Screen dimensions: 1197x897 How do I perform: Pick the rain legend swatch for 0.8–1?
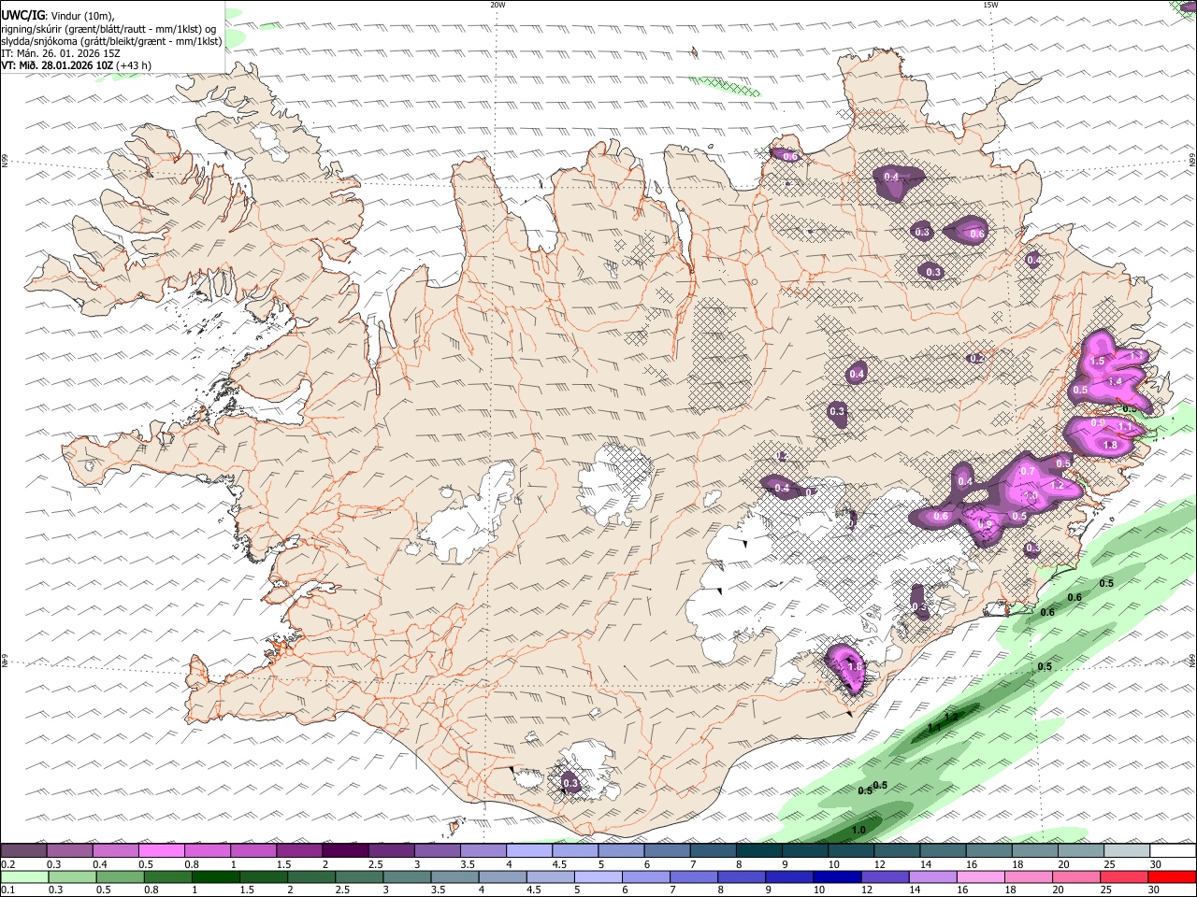pyautogui.click(x=167, y=876)
